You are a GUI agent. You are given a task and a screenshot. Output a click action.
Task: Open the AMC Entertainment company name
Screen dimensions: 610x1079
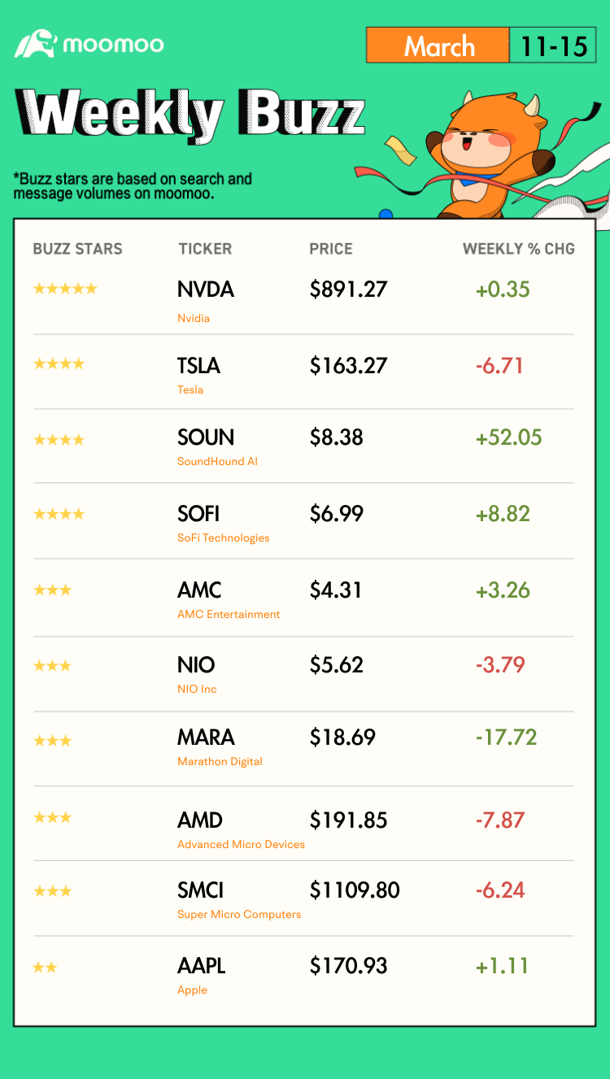(x=229, y=614)
